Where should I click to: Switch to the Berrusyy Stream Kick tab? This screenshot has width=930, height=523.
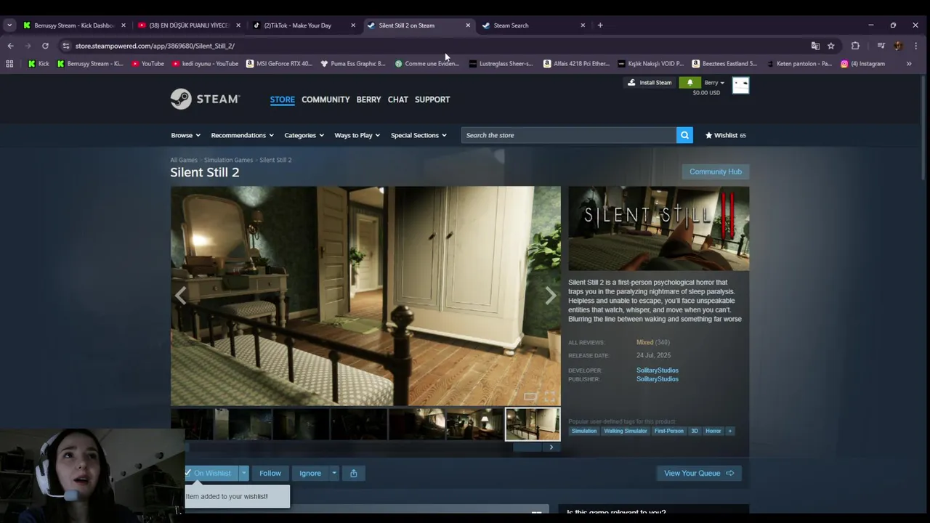pyautogui.click(x=73, y=25)
